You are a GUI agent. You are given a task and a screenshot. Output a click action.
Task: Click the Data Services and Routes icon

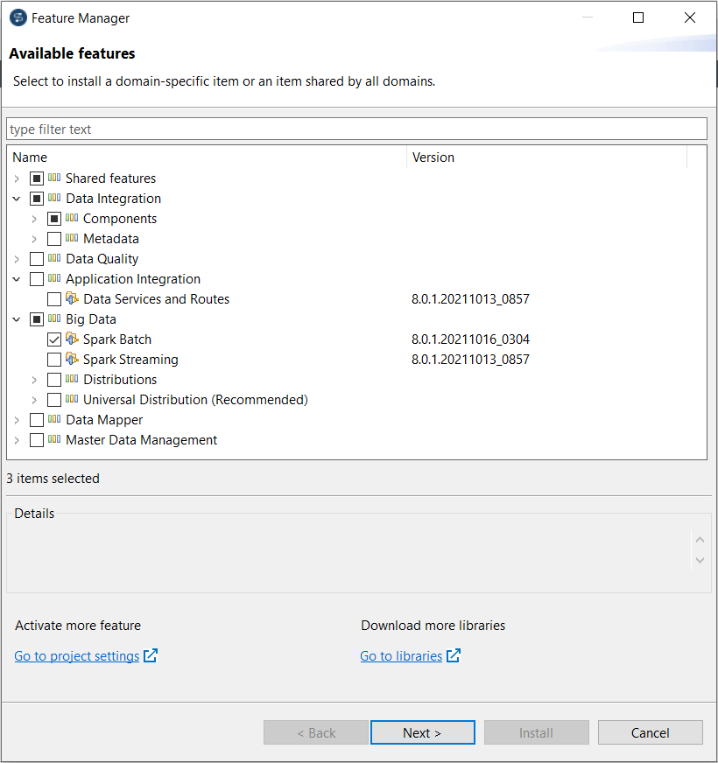tap(73, 299)
